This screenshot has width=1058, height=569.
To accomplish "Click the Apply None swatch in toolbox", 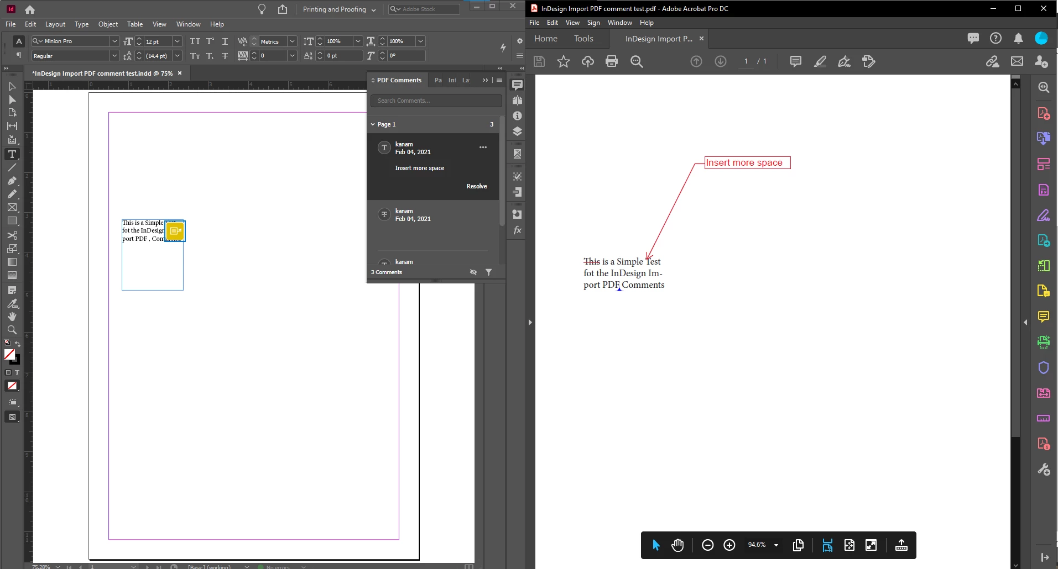I will pyautogui.click(x=12, y=386).
